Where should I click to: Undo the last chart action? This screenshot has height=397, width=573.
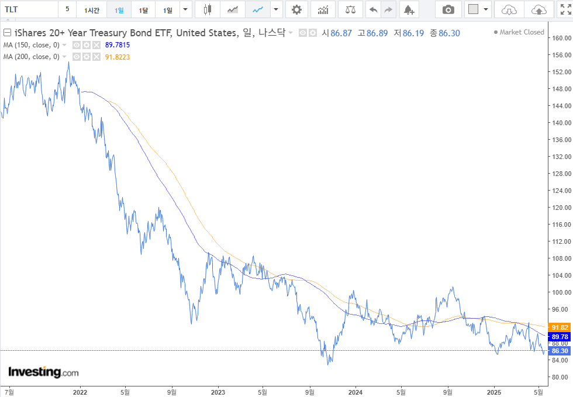tap(373, 9)
